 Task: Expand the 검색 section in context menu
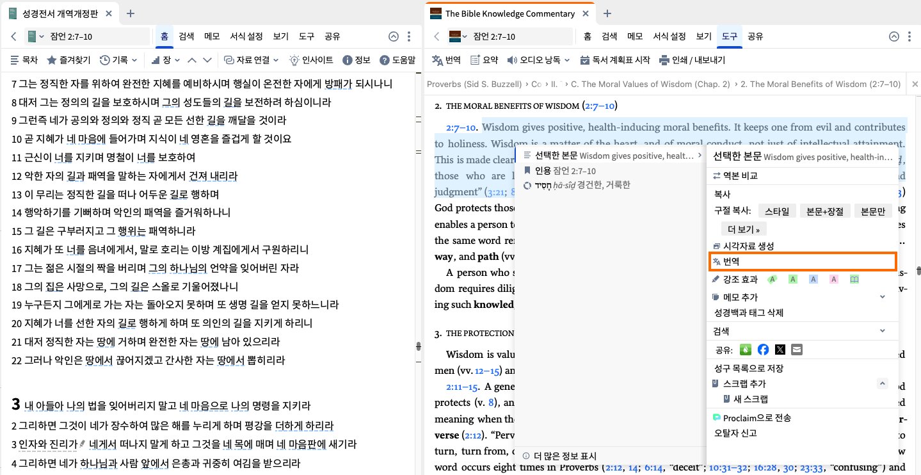point(883,331)
